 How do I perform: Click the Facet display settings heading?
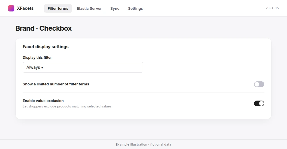tap(46, 47)
